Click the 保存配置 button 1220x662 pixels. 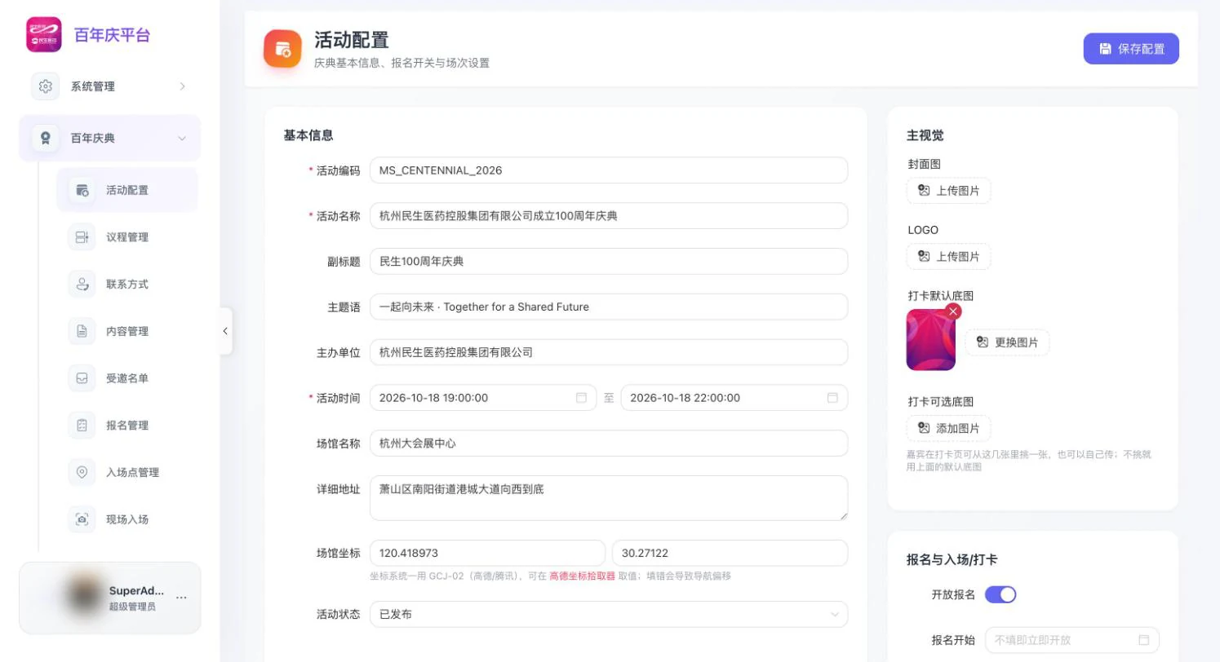(x=1131, y=49)
